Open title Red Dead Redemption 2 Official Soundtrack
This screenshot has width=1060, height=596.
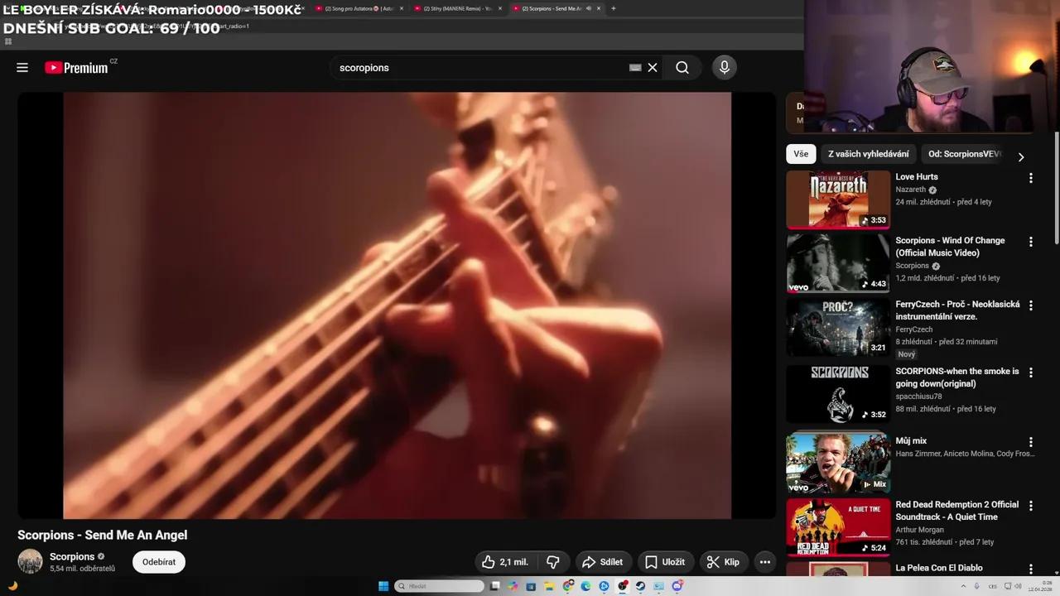coord(956,511)
